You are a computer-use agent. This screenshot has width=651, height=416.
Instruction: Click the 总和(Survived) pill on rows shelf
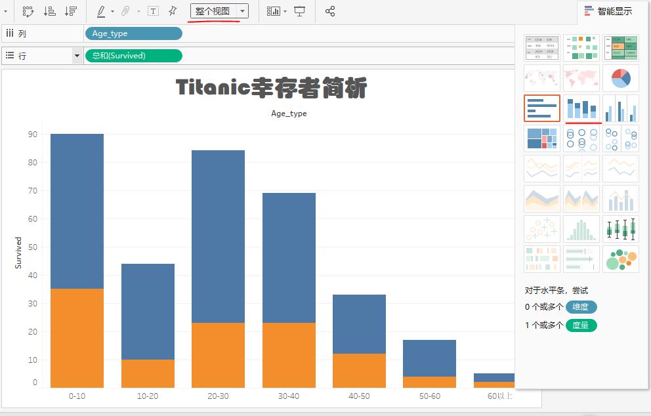tap(134, 56)
